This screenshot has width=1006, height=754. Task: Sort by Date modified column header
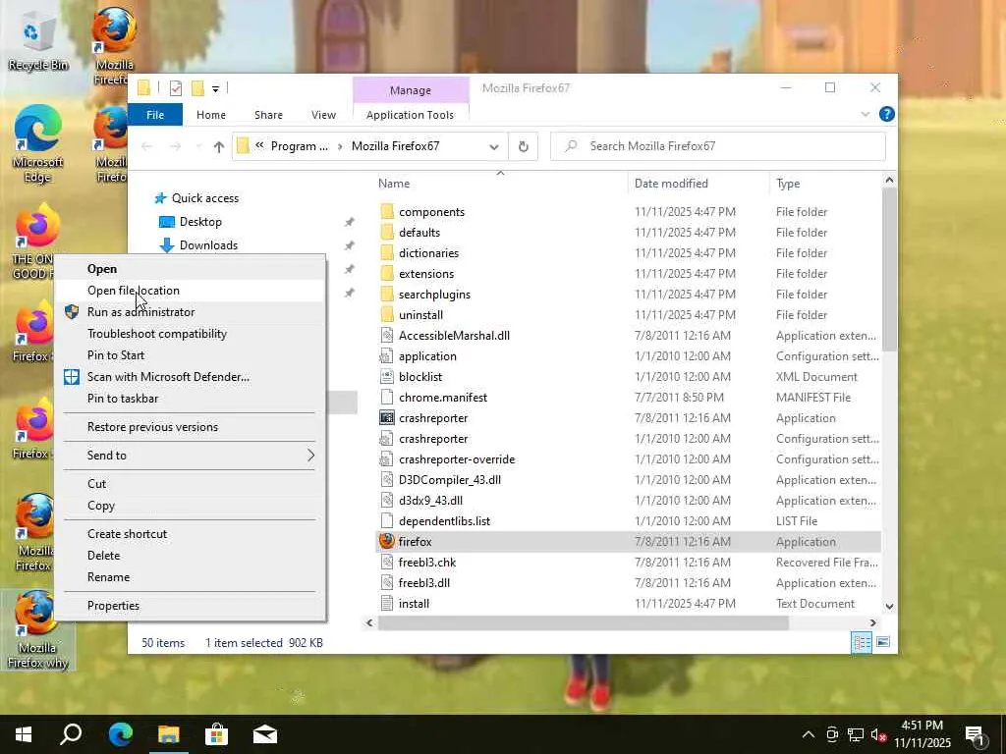[699, 184]
